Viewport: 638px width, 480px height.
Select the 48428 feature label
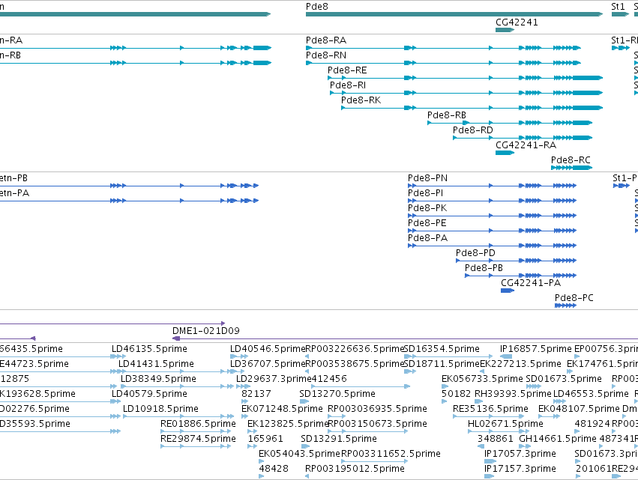point(274,469)
